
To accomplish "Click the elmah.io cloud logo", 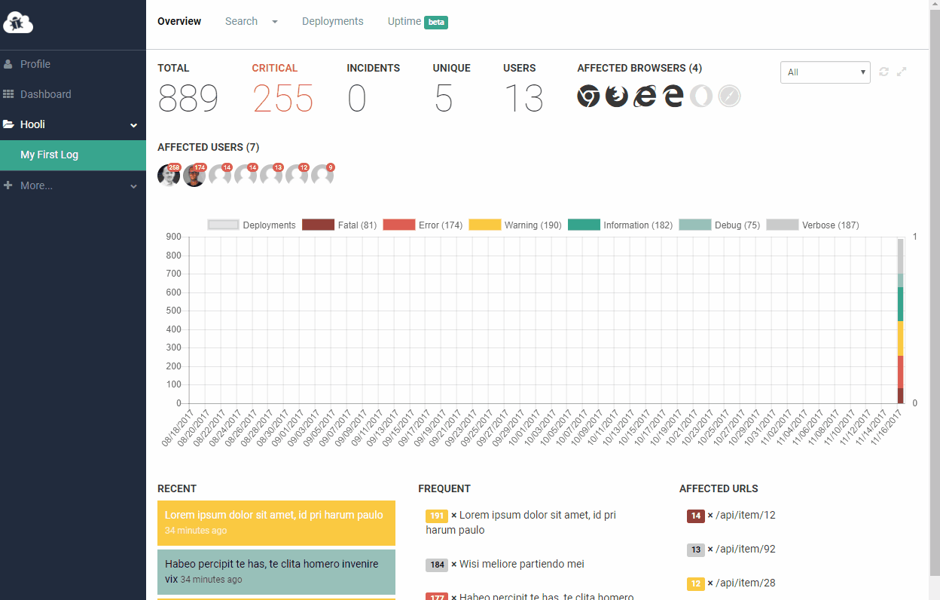I will 18,23.
